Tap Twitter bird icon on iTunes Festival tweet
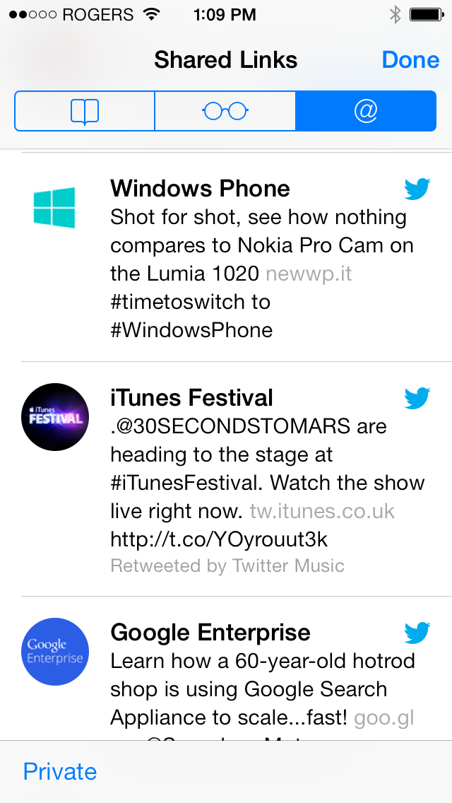Viewport: 452px width, 803px height. click(x=417, y=399)
